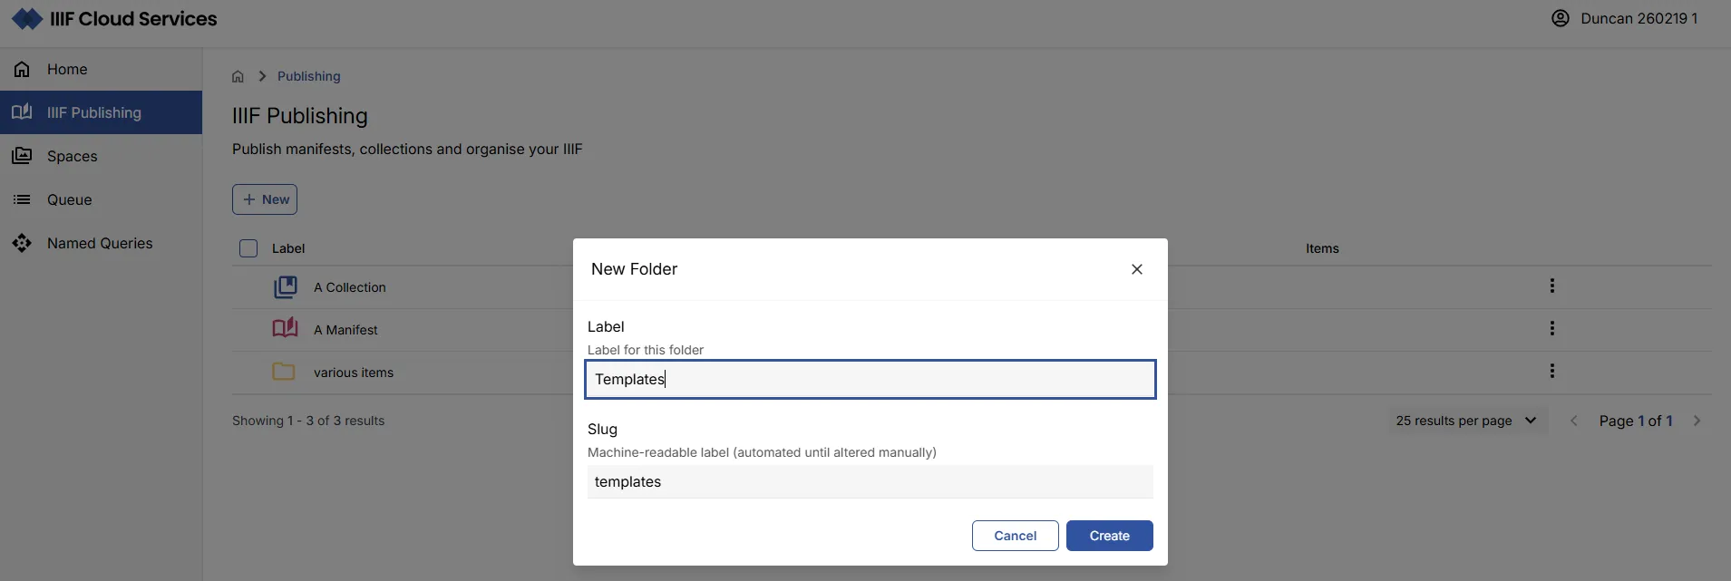This screenshot has height=581, width=1731.
Task: Open the three-dot menu for A Collection row
Action: click(1551, 286)
